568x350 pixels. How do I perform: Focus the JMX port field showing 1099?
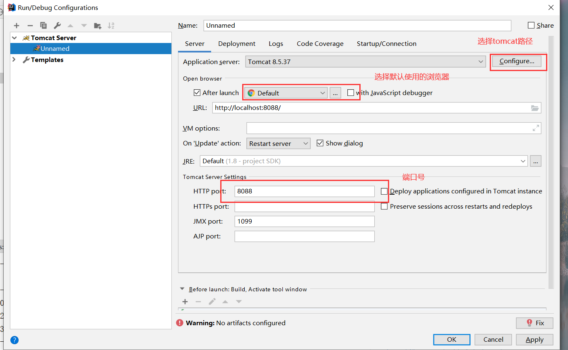[305, 221]
